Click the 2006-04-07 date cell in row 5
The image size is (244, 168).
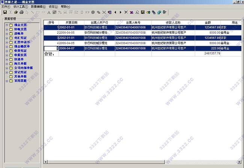click(71, 48)
